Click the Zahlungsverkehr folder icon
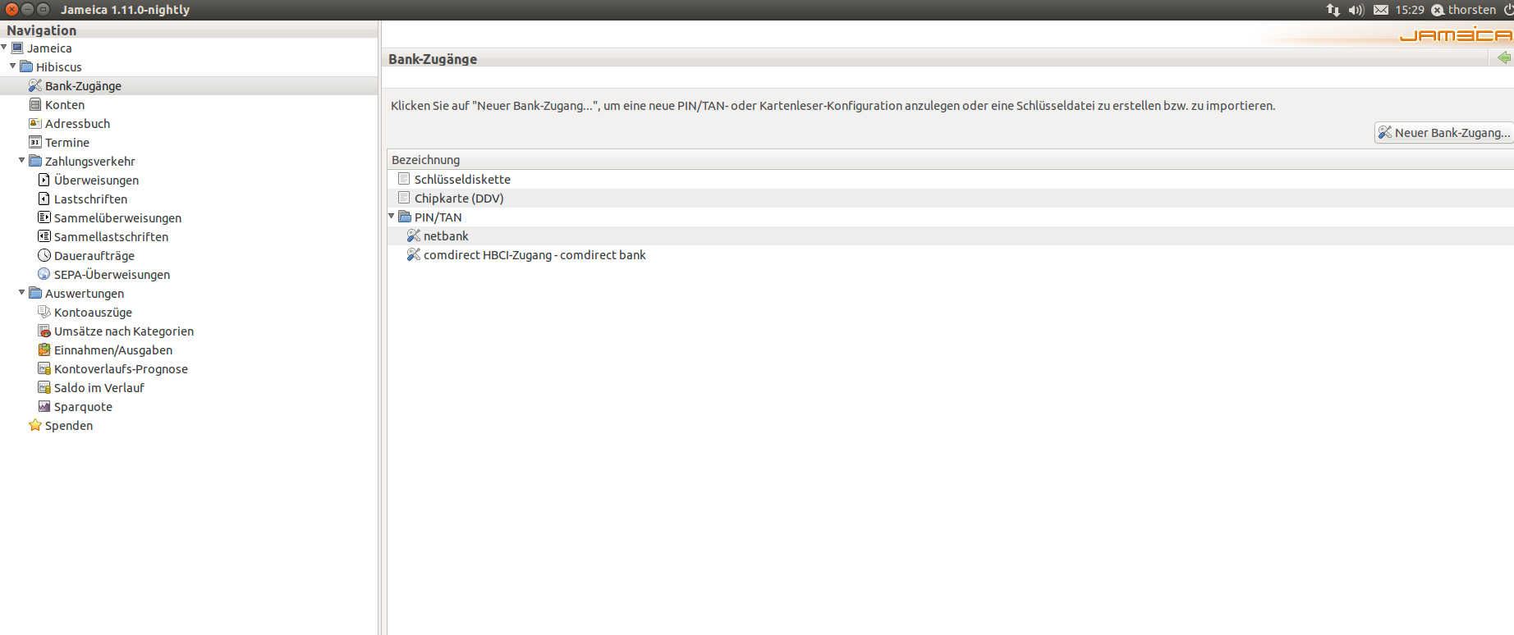Image resolution: width=1514 pixels, height=635 pixels. pyautogui.click(x=35, y=161)
